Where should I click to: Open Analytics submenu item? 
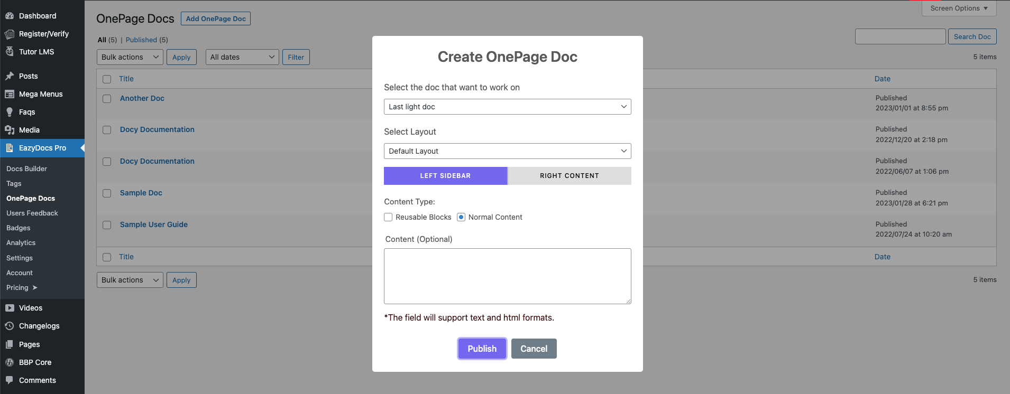(x=21, y=242)
